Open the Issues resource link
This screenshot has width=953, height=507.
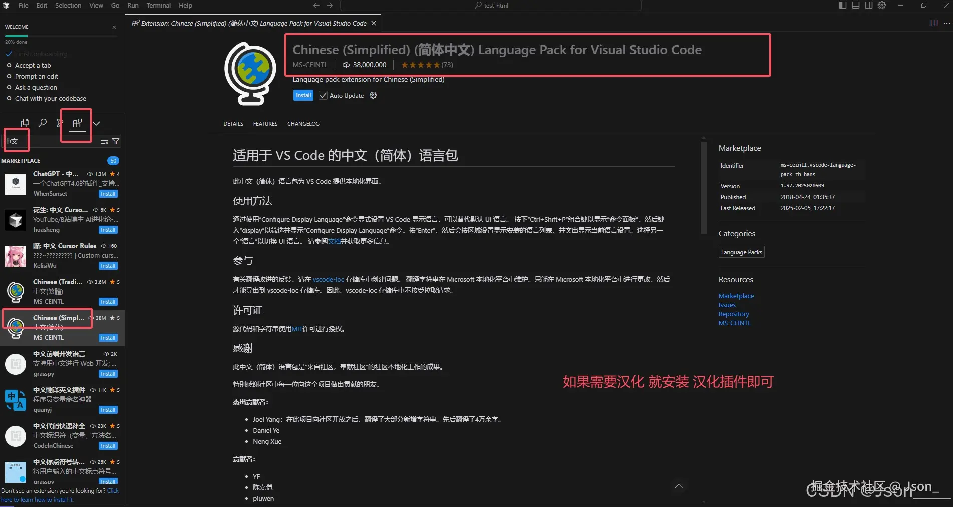click(x=727, y=305)
